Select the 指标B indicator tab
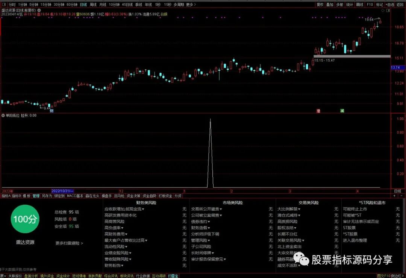 pyautogui.click(x=17, y=196)
